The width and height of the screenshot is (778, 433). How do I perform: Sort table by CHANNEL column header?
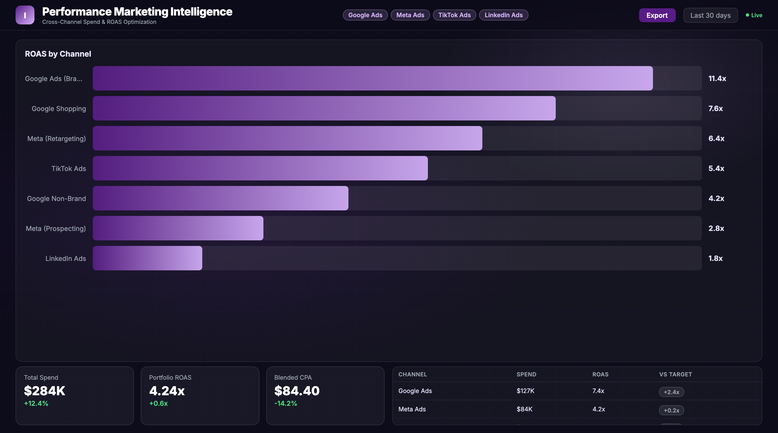(413, 374)
